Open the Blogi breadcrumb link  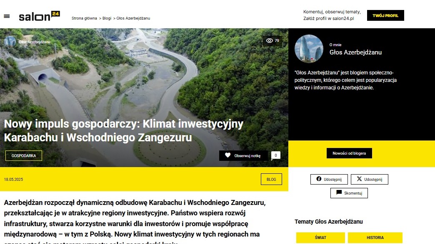[x=107, y=18]
